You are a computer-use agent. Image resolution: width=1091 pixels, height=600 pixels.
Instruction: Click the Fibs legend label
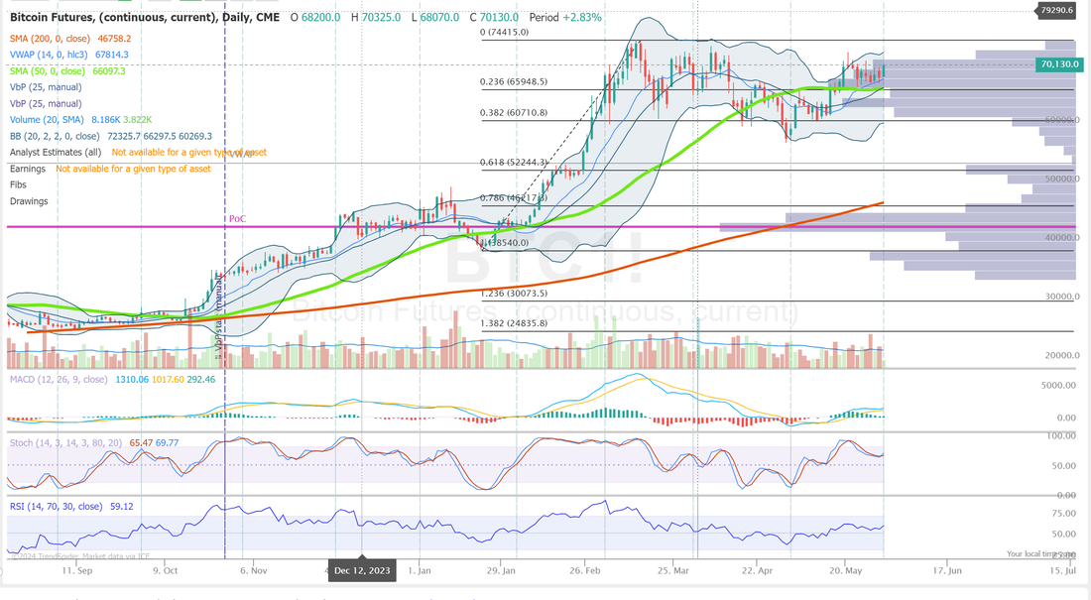coord(18,184)
